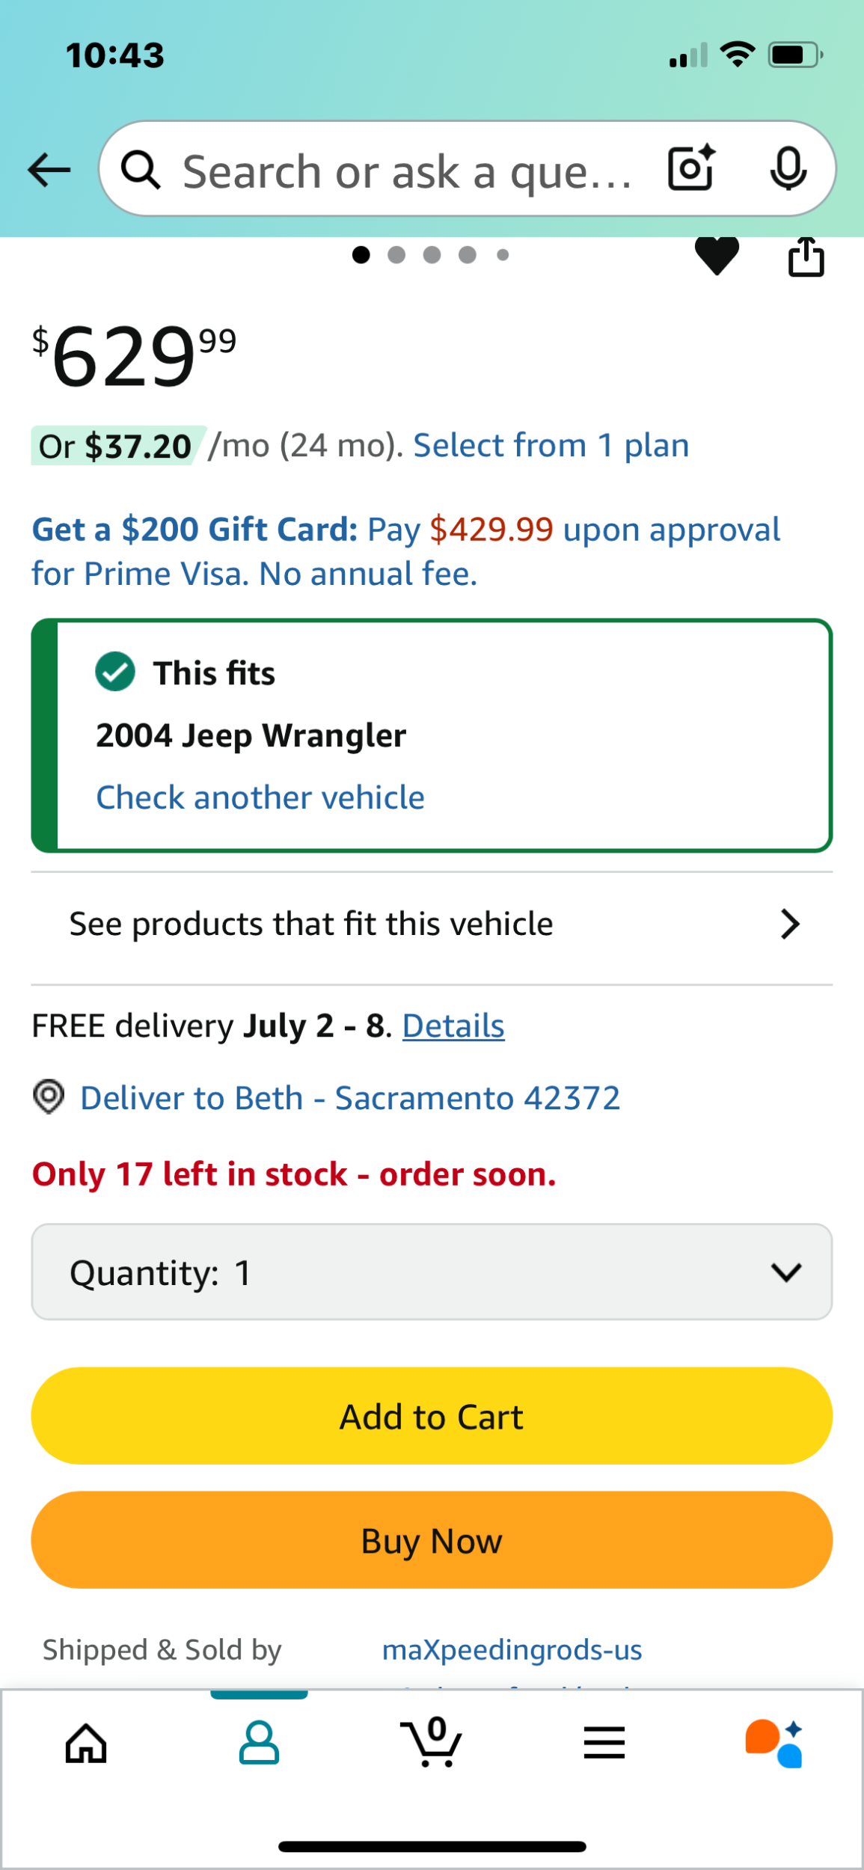This screenshot has width=864, height=1870.
Task: Open the hamburger menu tab
Action: 604,1743
